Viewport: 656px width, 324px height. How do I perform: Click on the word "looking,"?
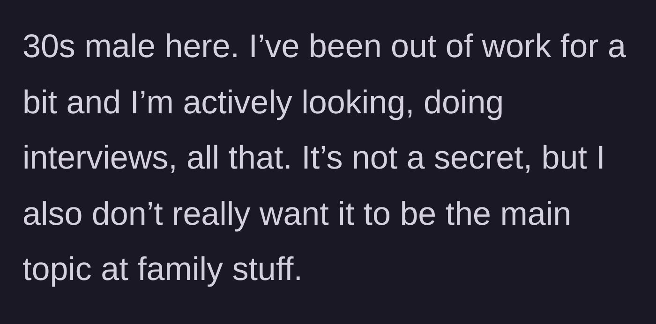pos(358,103)
